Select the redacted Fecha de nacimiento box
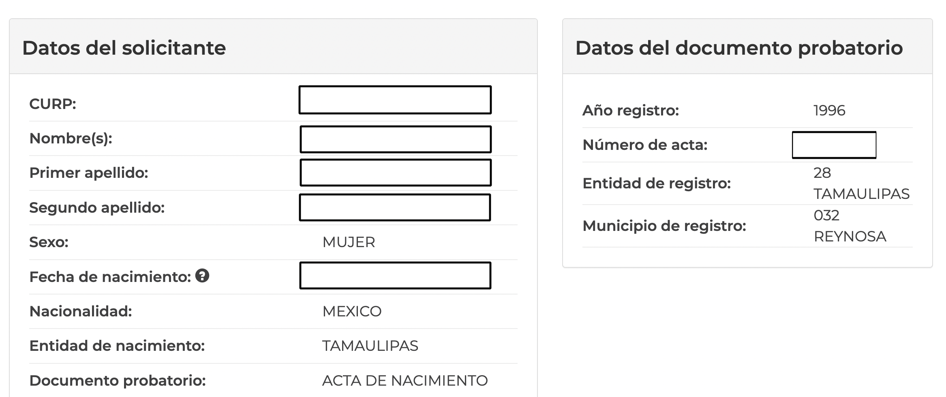 point(395,275)
